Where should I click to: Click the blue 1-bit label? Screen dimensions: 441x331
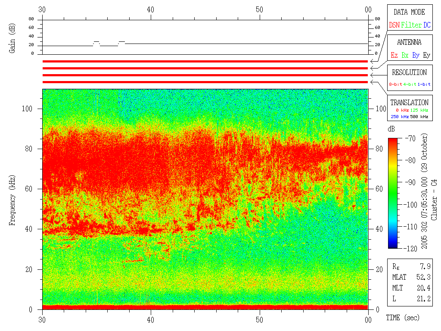pyautogui.click(x=424, y=84)
